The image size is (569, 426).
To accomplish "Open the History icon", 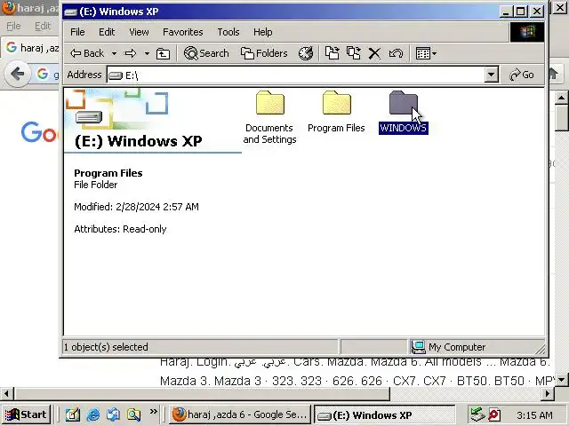I will (x=306, y=53).
